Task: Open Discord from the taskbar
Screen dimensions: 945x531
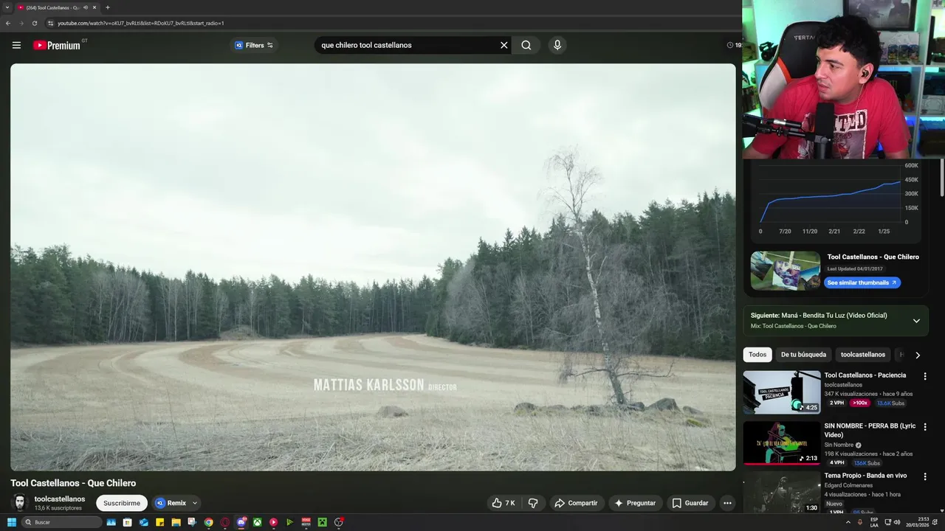Action: click(x=241, y=522)
